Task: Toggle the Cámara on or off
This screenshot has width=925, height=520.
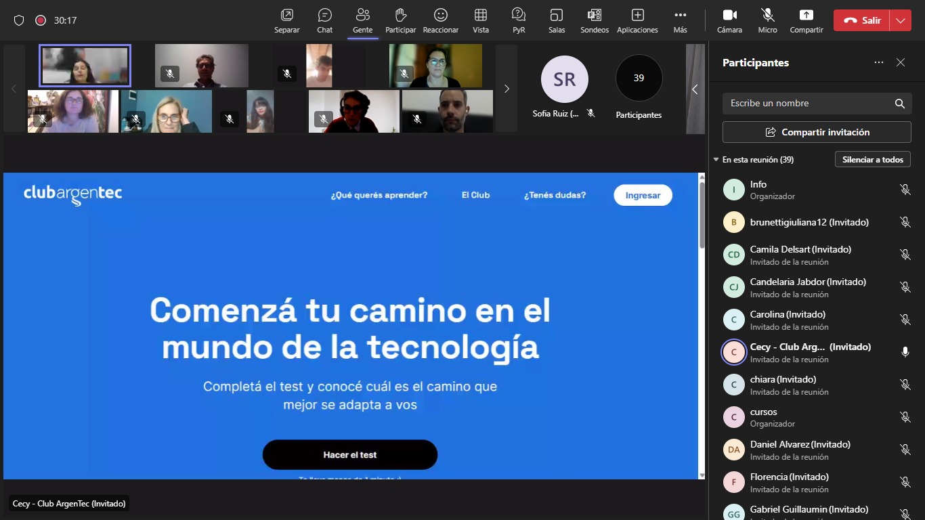Action: (x=729, y=20)
